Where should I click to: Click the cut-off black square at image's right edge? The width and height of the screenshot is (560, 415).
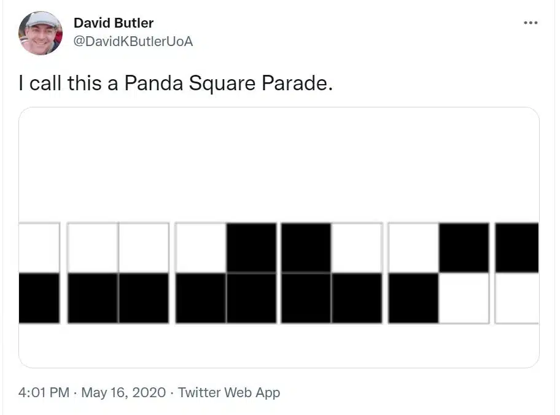click(x=517, y=247)
